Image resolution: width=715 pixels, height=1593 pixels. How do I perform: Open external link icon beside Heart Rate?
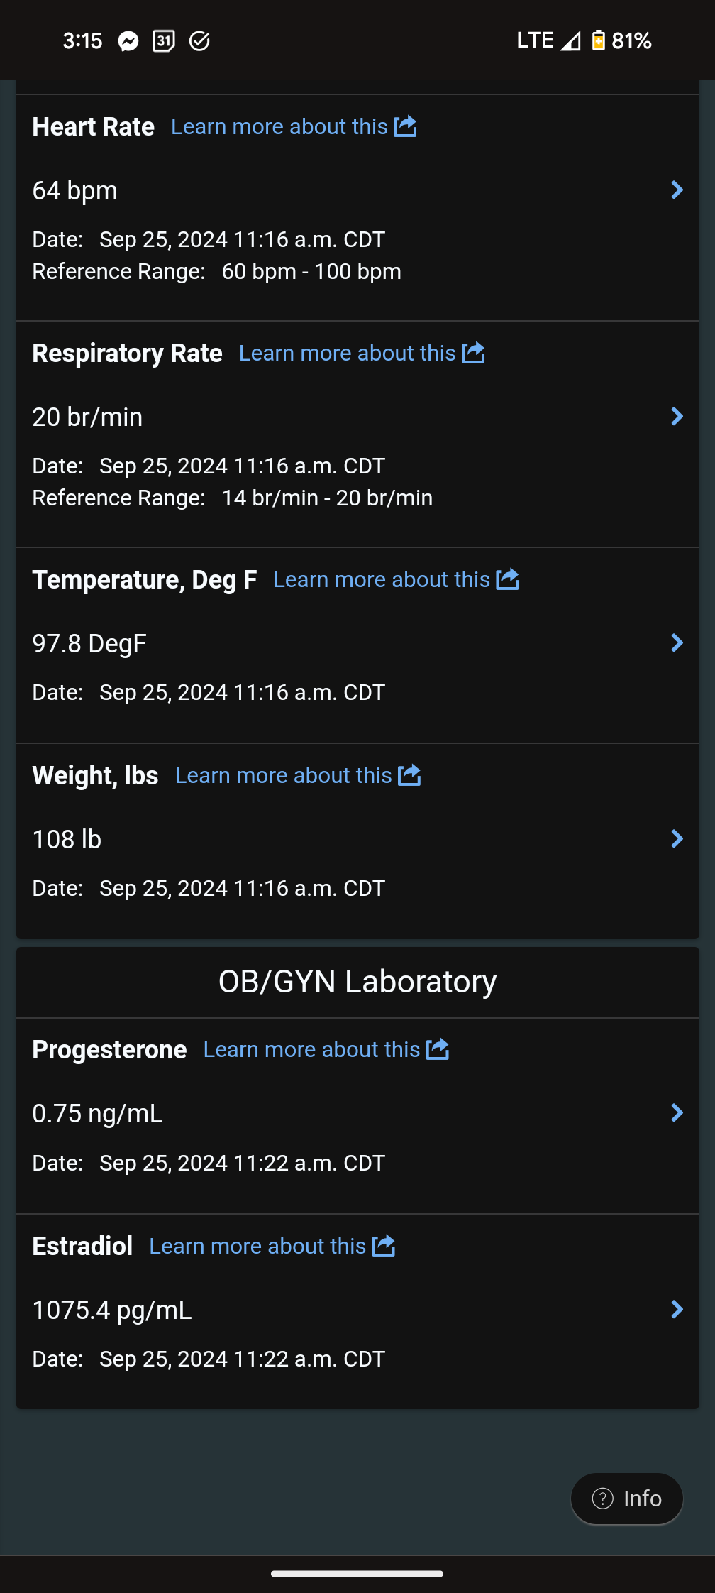pos(405,126)
